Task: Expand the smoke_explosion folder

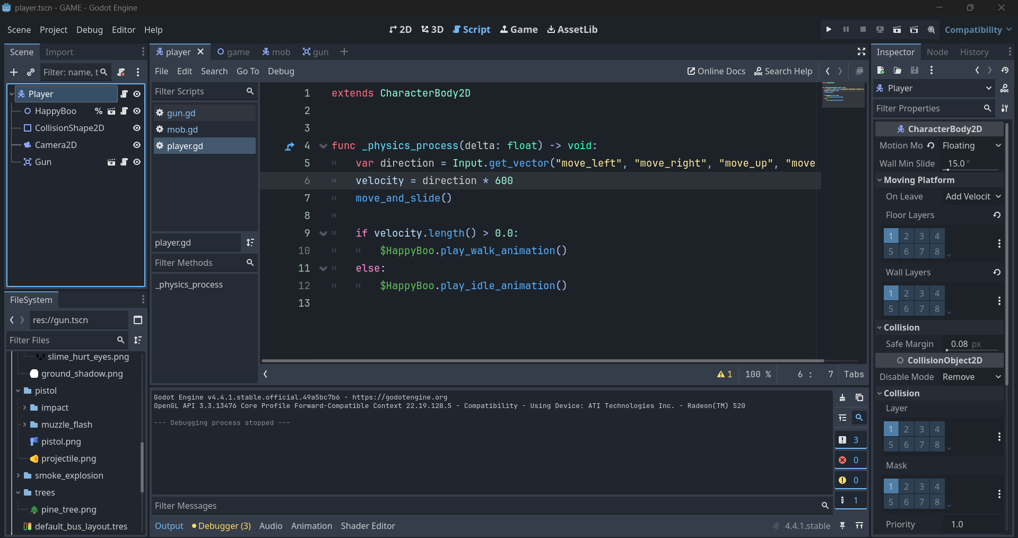Action: pyautogui.click(x=18, y=475)
